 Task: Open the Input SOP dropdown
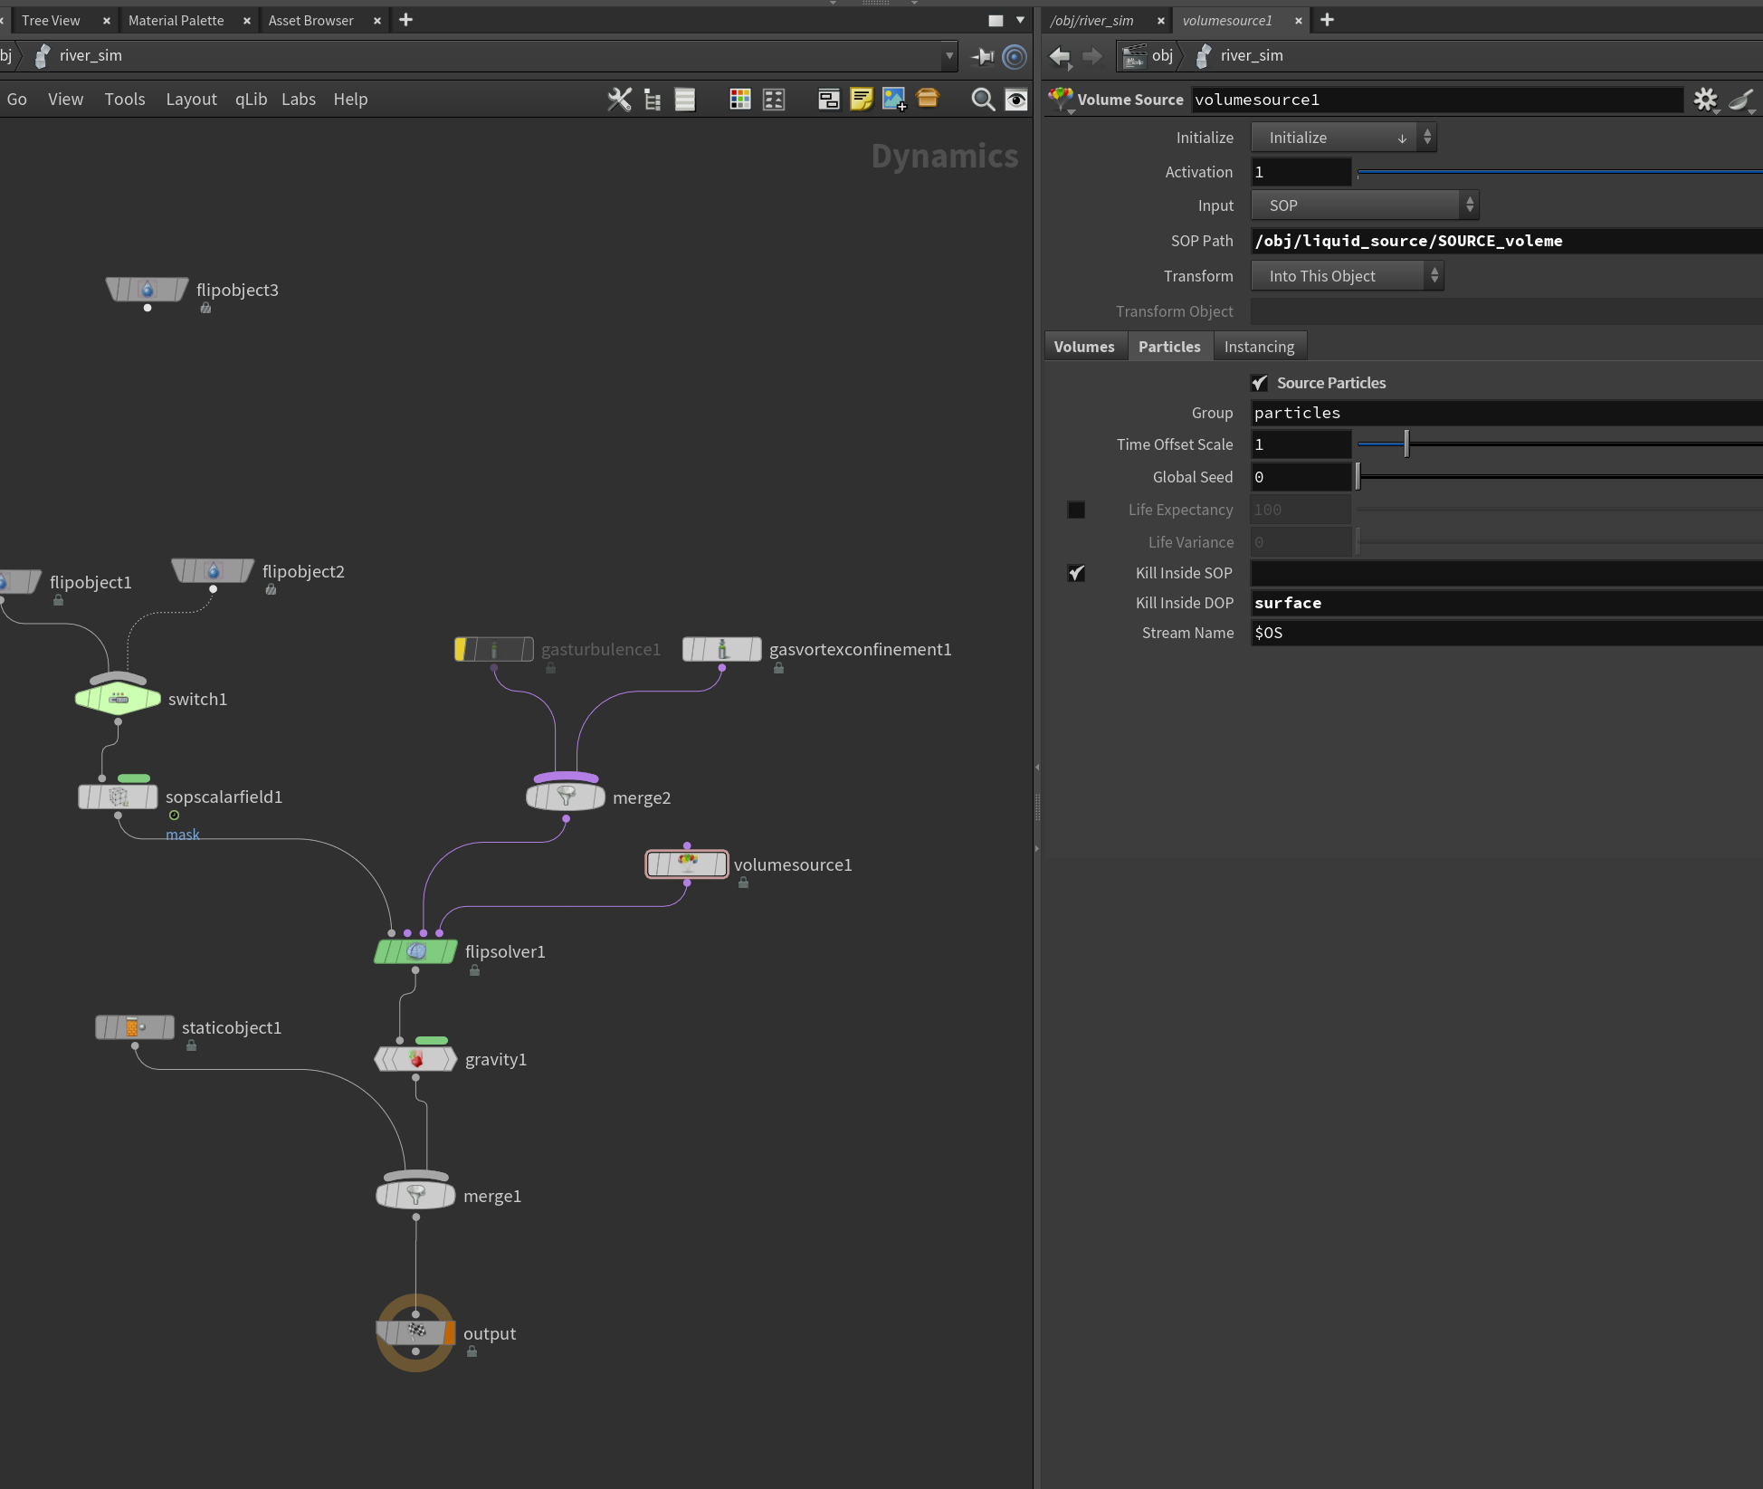pos(1364,205)
